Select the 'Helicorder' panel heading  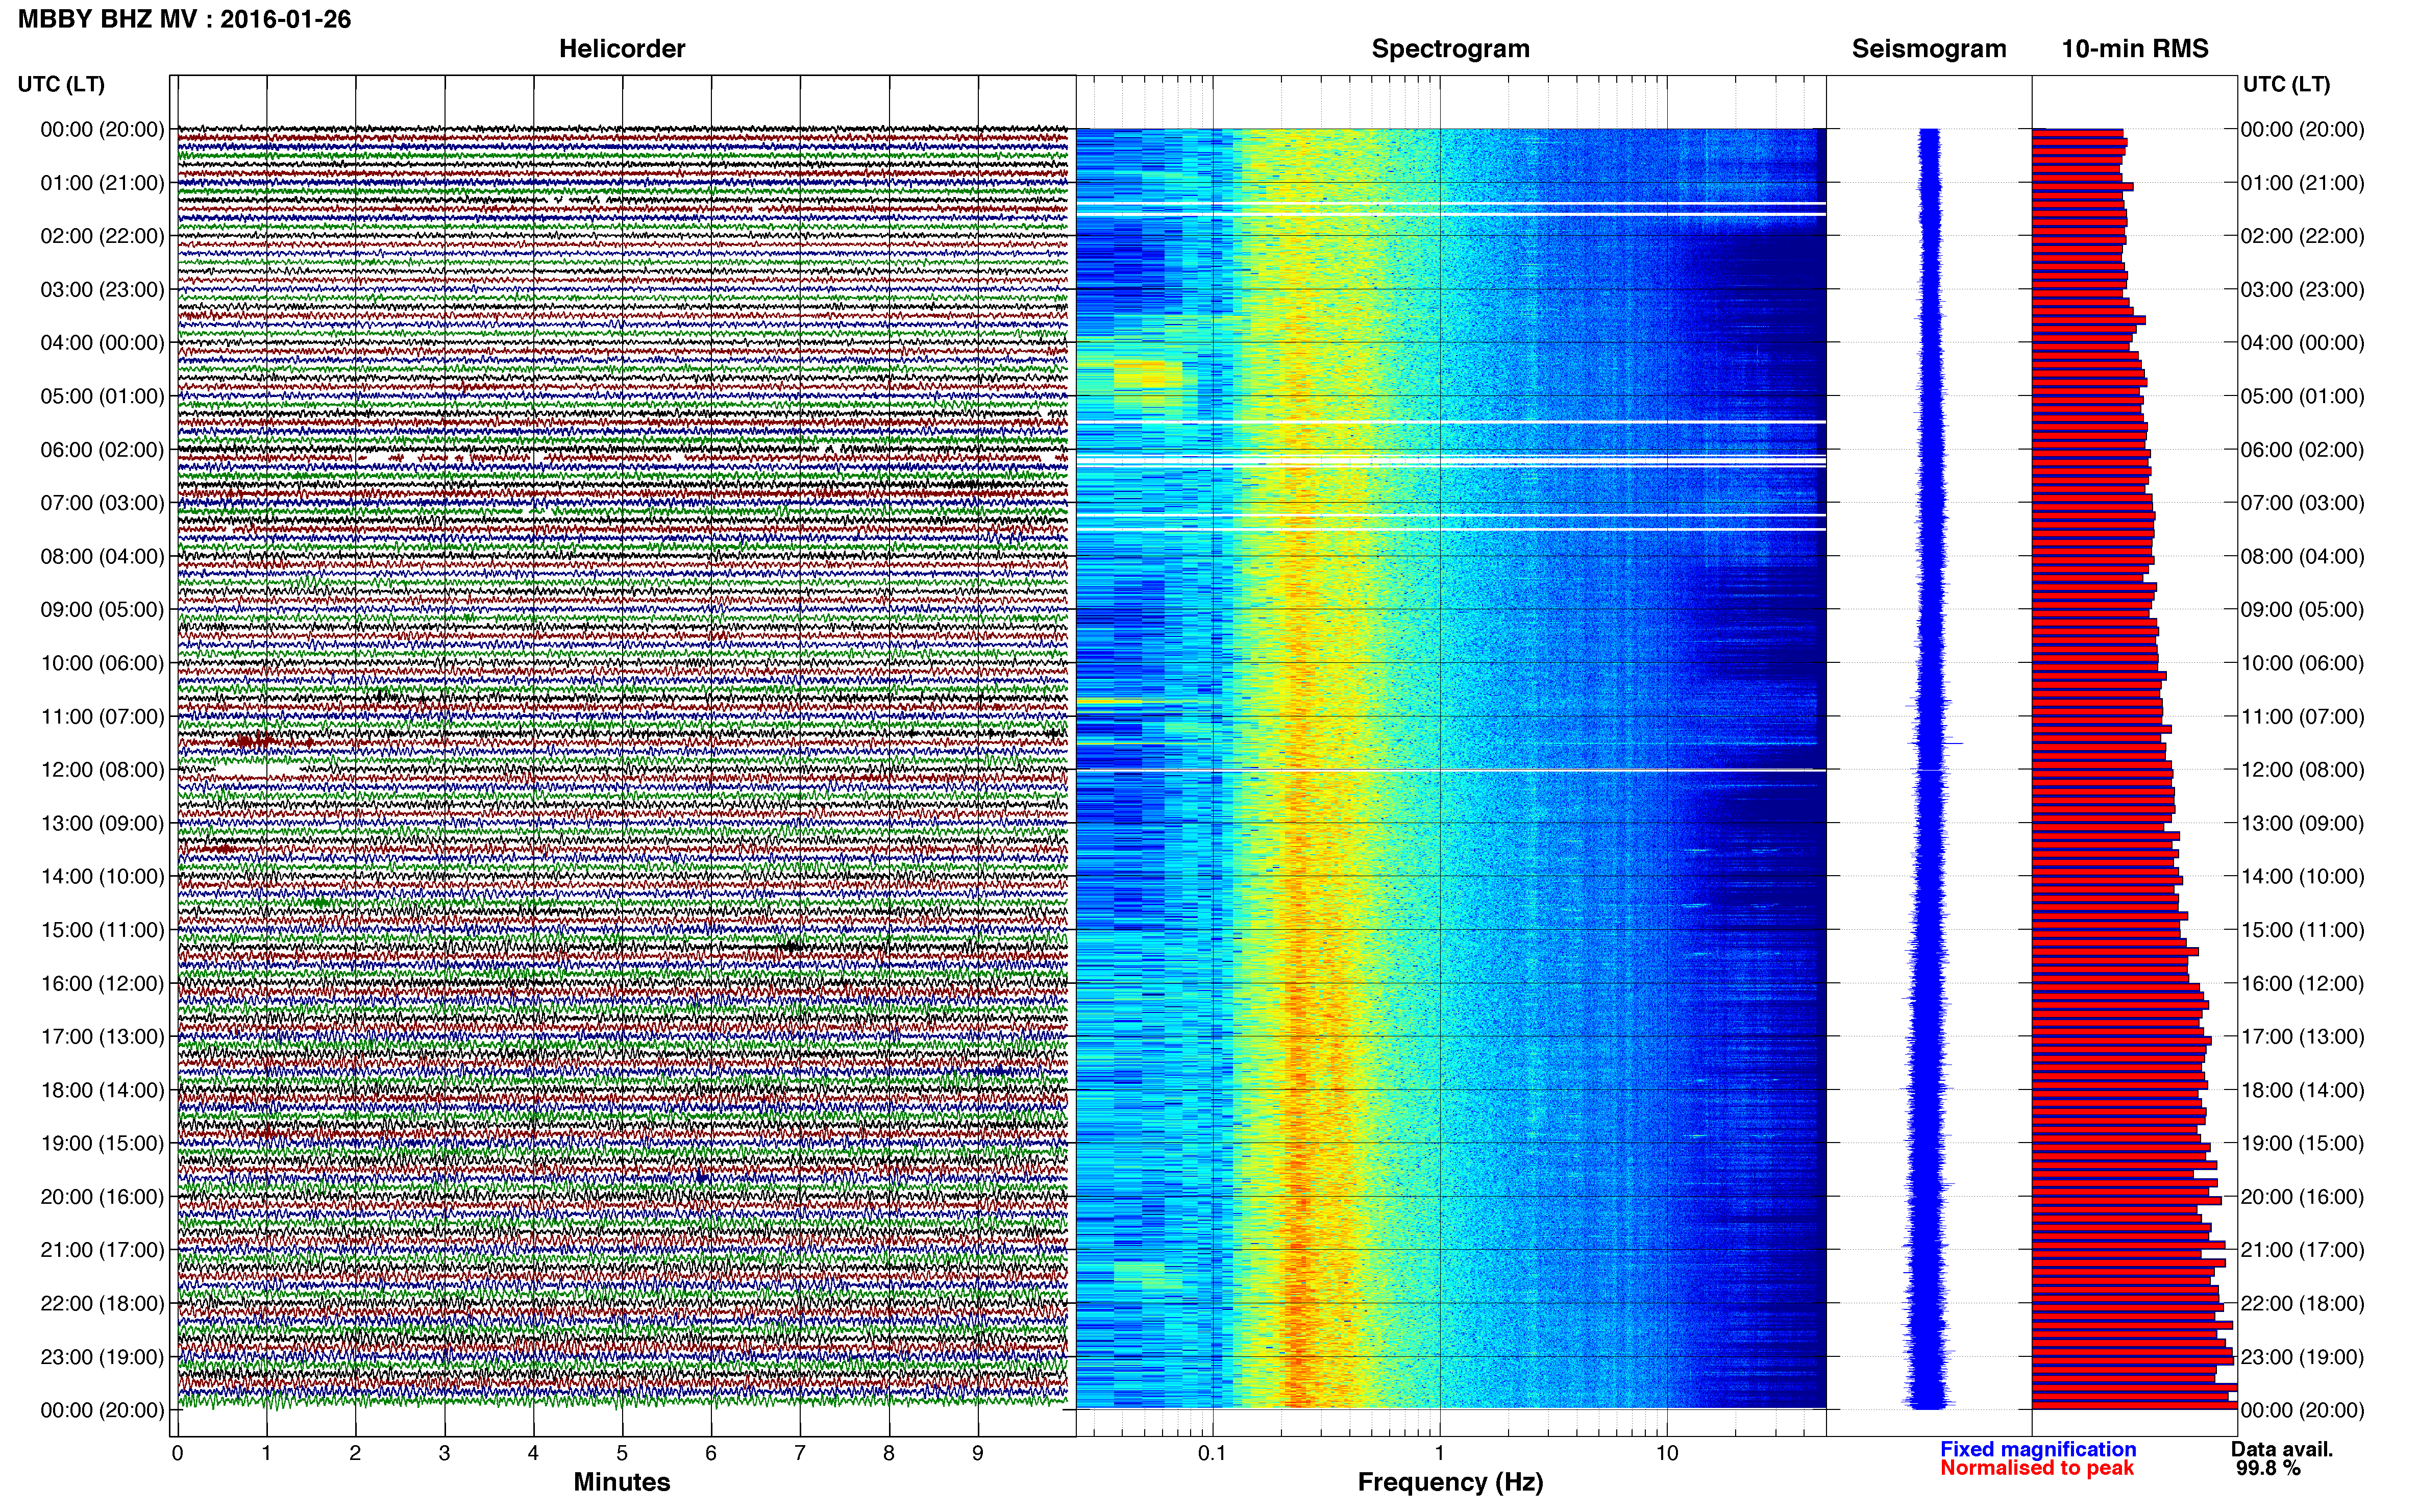[622, 48]
